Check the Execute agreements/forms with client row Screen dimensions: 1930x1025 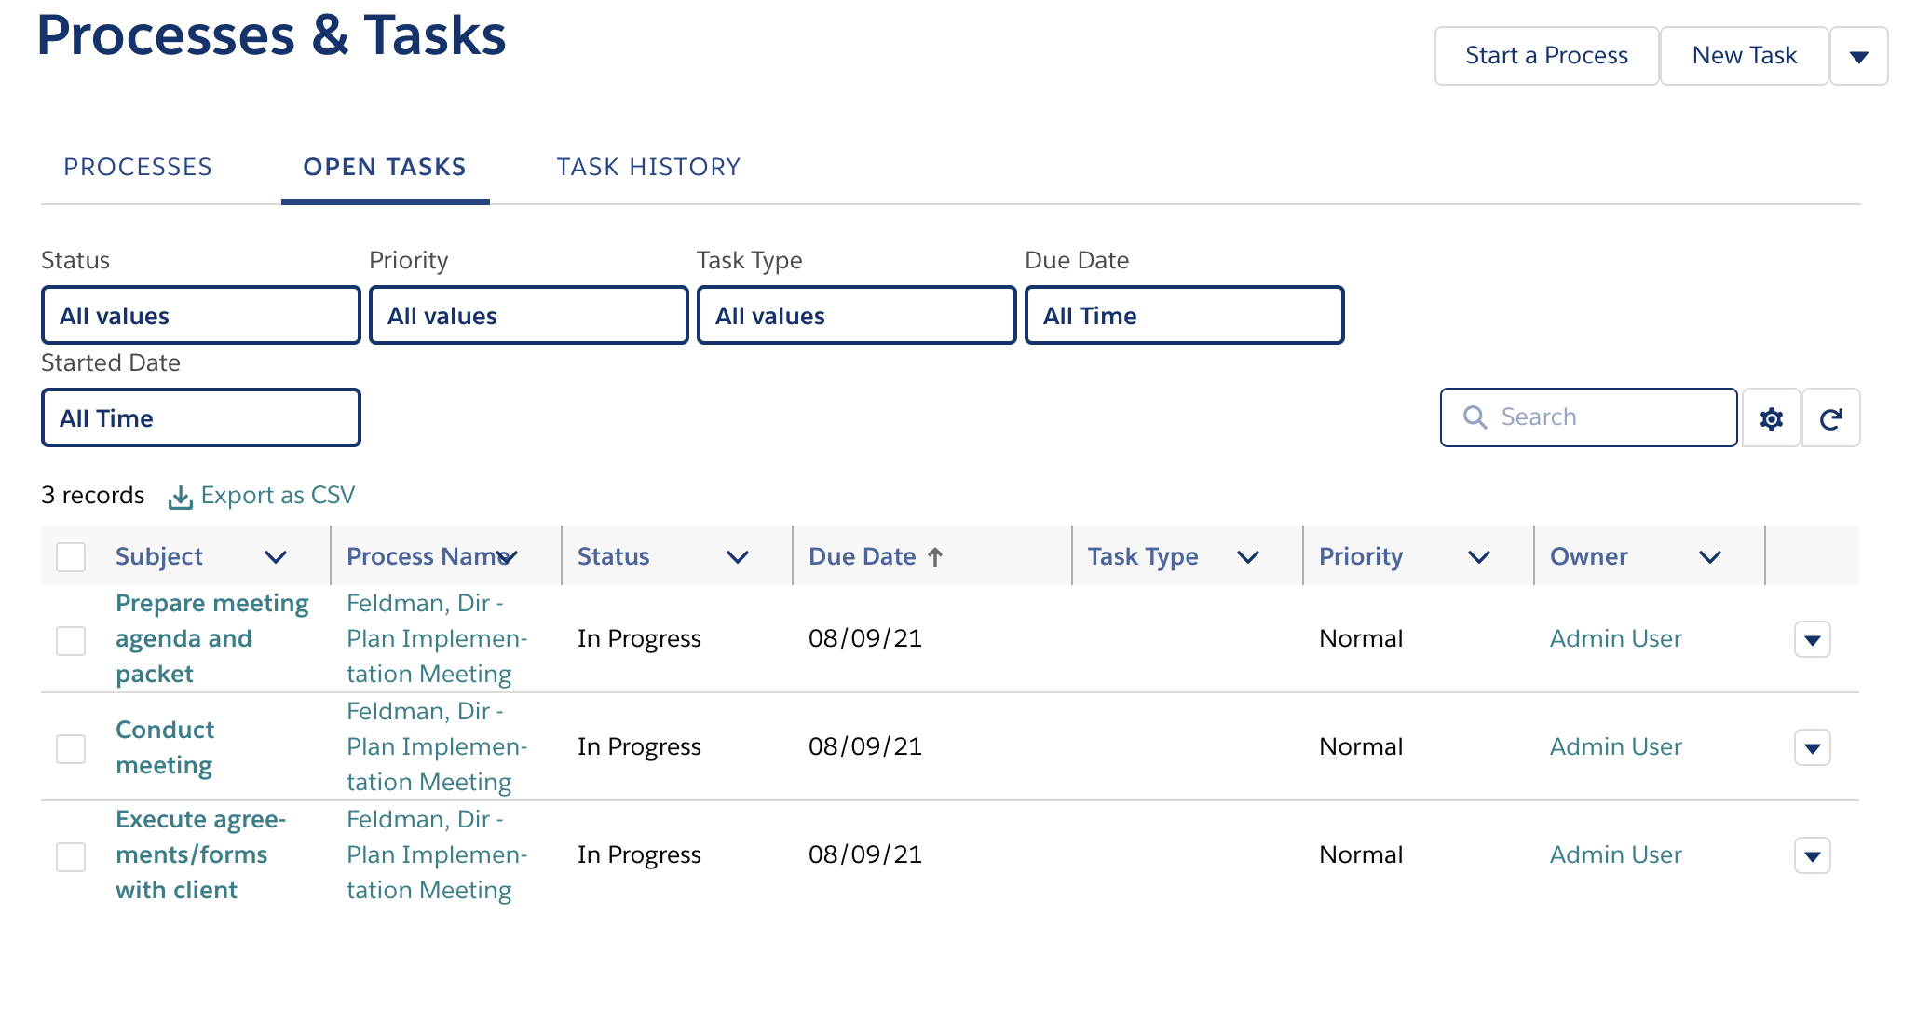click(x=71, y=854)
